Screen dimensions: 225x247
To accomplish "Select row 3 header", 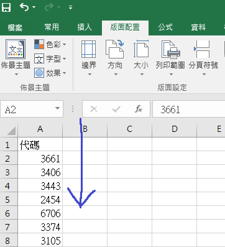I will (9, 172).
